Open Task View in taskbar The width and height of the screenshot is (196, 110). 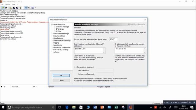click(60, 107)
